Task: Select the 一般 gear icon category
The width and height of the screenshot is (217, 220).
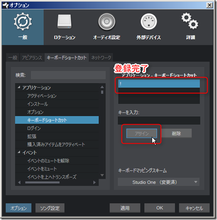Action: 23,27
